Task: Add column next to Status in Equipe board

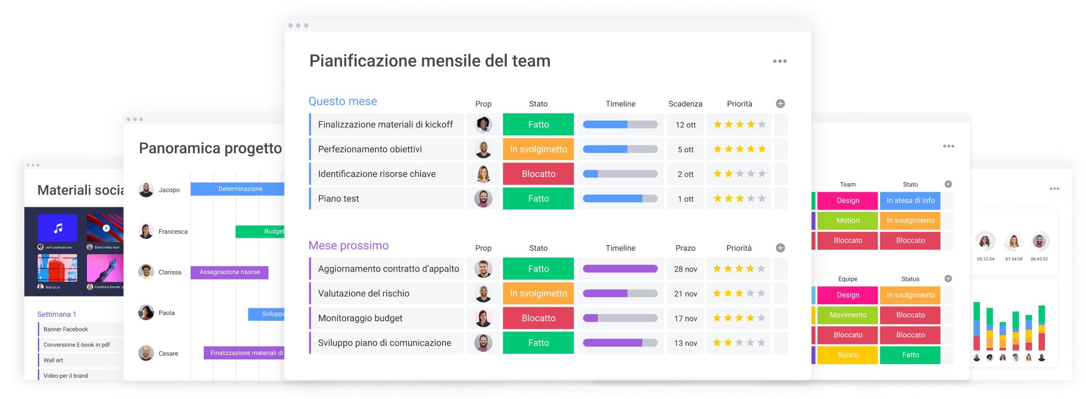Action: coord(948,279)
